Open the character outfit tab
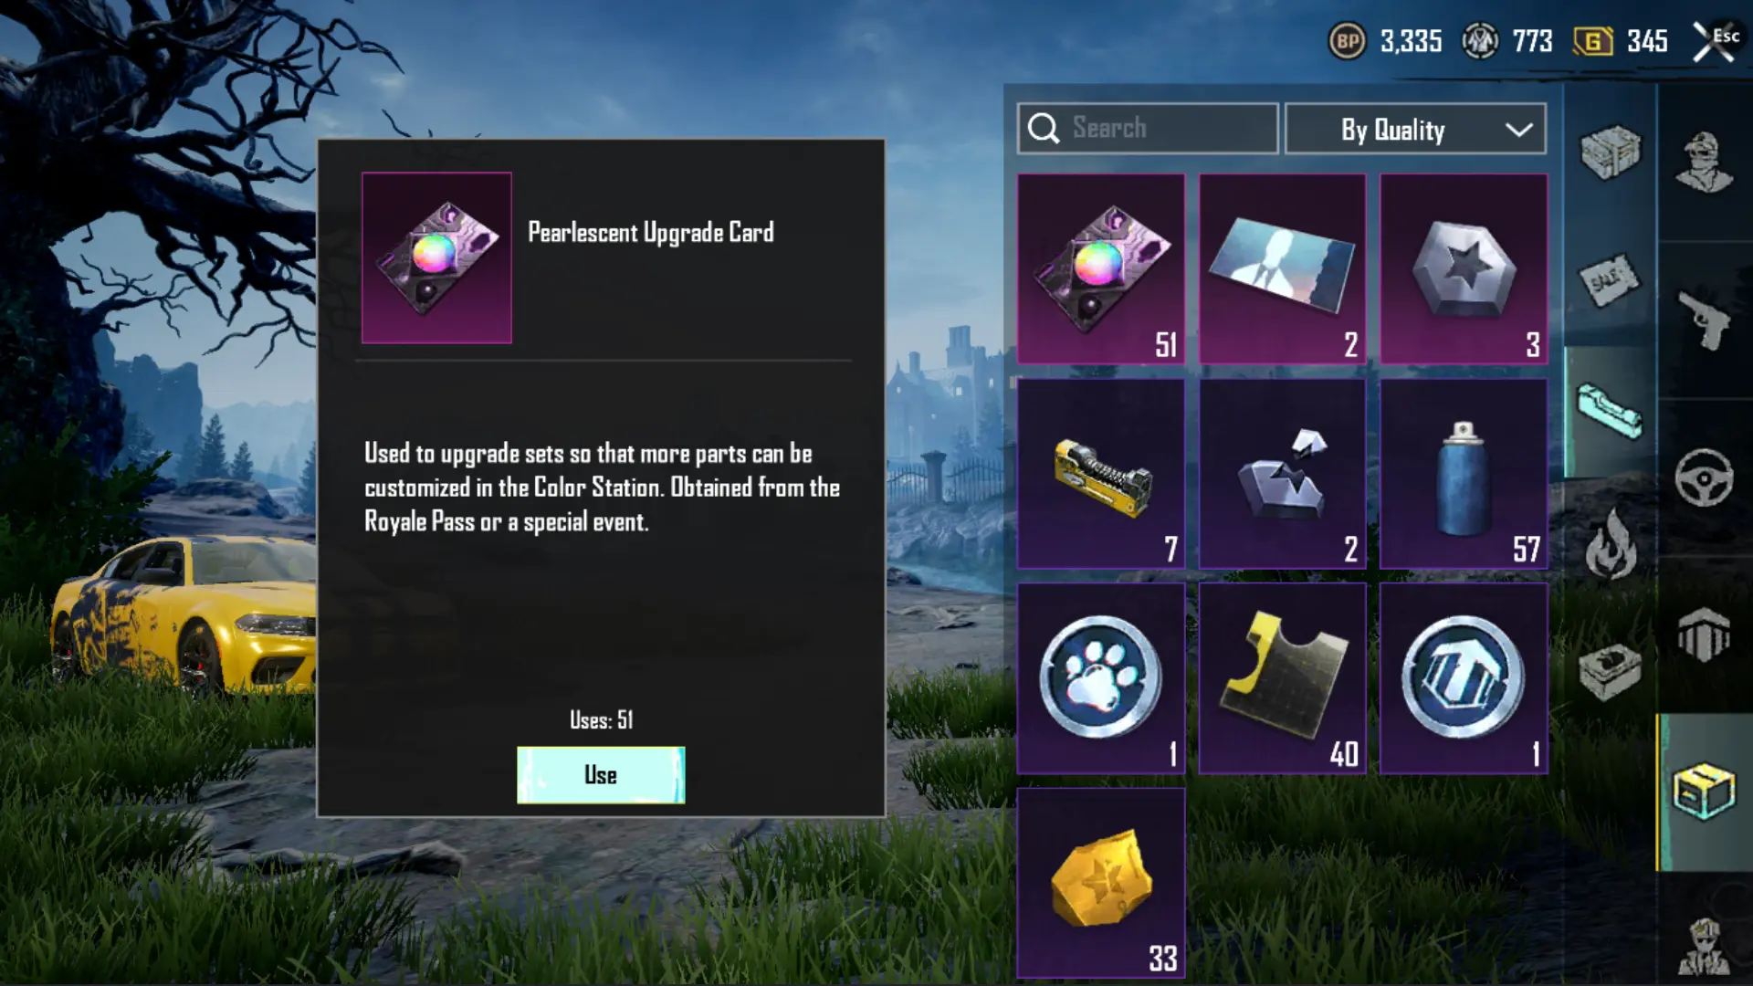Viewport: 1753px width, 986px height. (1705, 163)
